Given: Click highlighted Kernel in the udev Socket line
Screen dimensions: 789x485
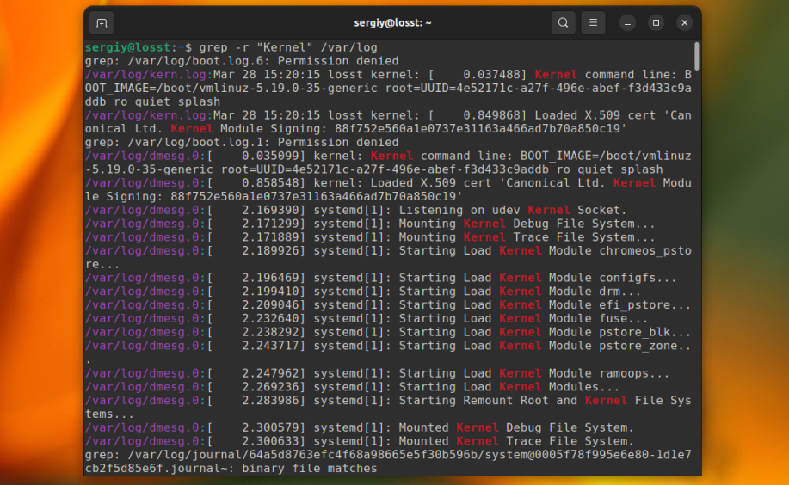Looking at the screenshot, I should pyautogui.click(x=549, y=211).
